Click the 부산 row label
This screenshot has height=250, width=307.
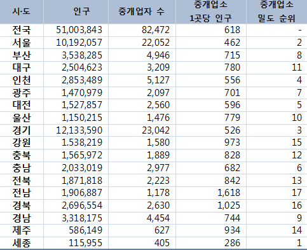pyautogui.click(x=22, y=55)
